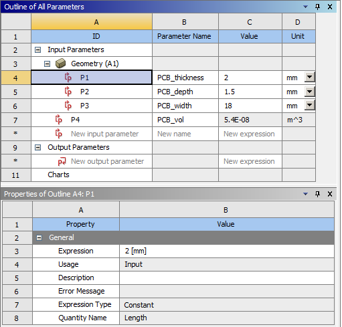This screenshot has width=342, height=327.
Task: Click the PCB_depth parameter name cell
Action: (185, 92)
